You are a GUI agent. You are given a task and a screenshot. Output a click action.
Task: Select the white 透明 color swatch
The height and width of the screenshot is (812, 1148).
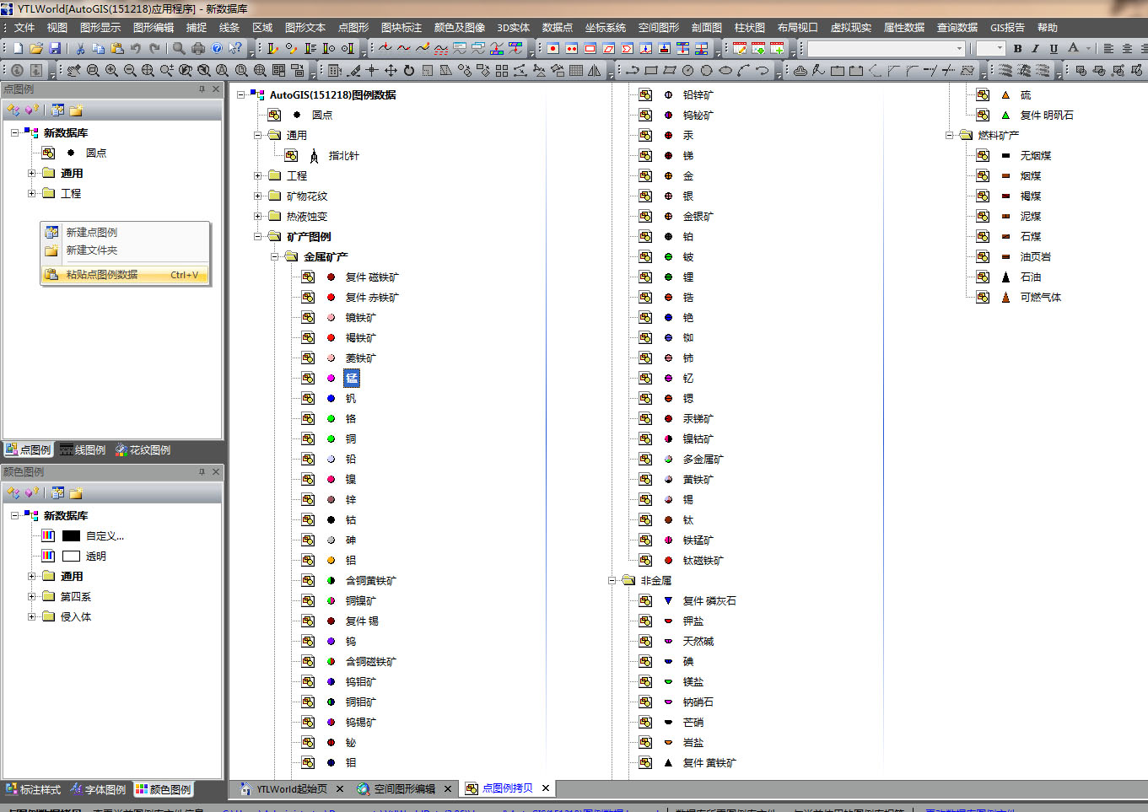(71, 557)
